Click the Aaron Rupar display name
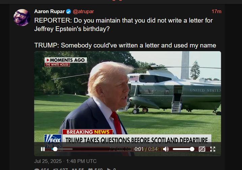Viewport: 242px width, 170px height. [x=49, y=11]
